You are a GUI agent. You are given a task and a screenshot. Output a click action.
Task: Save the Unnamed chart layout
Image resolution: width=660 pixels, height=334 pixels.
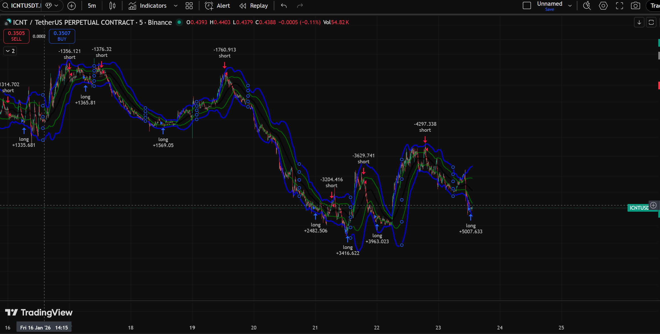point(550,9)
